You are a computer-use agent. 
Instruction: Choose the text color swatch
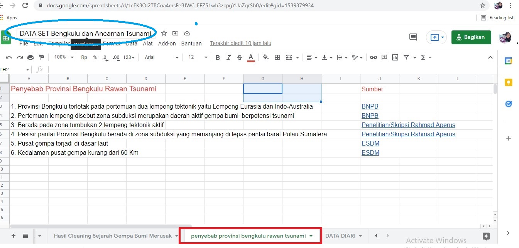(x=251, y=57)
